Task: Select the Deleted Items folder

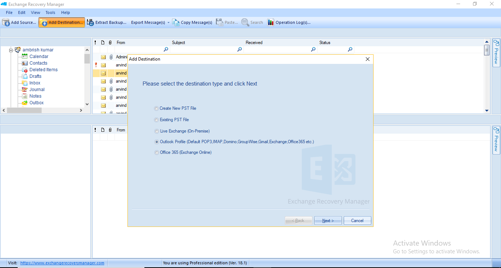Action: [x=43, y=70]
